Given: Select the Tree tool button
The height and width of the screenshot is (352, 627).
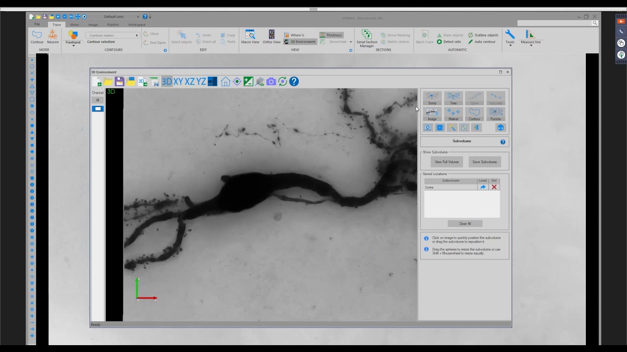Looking at the screenshot, I should click(453, 98).
